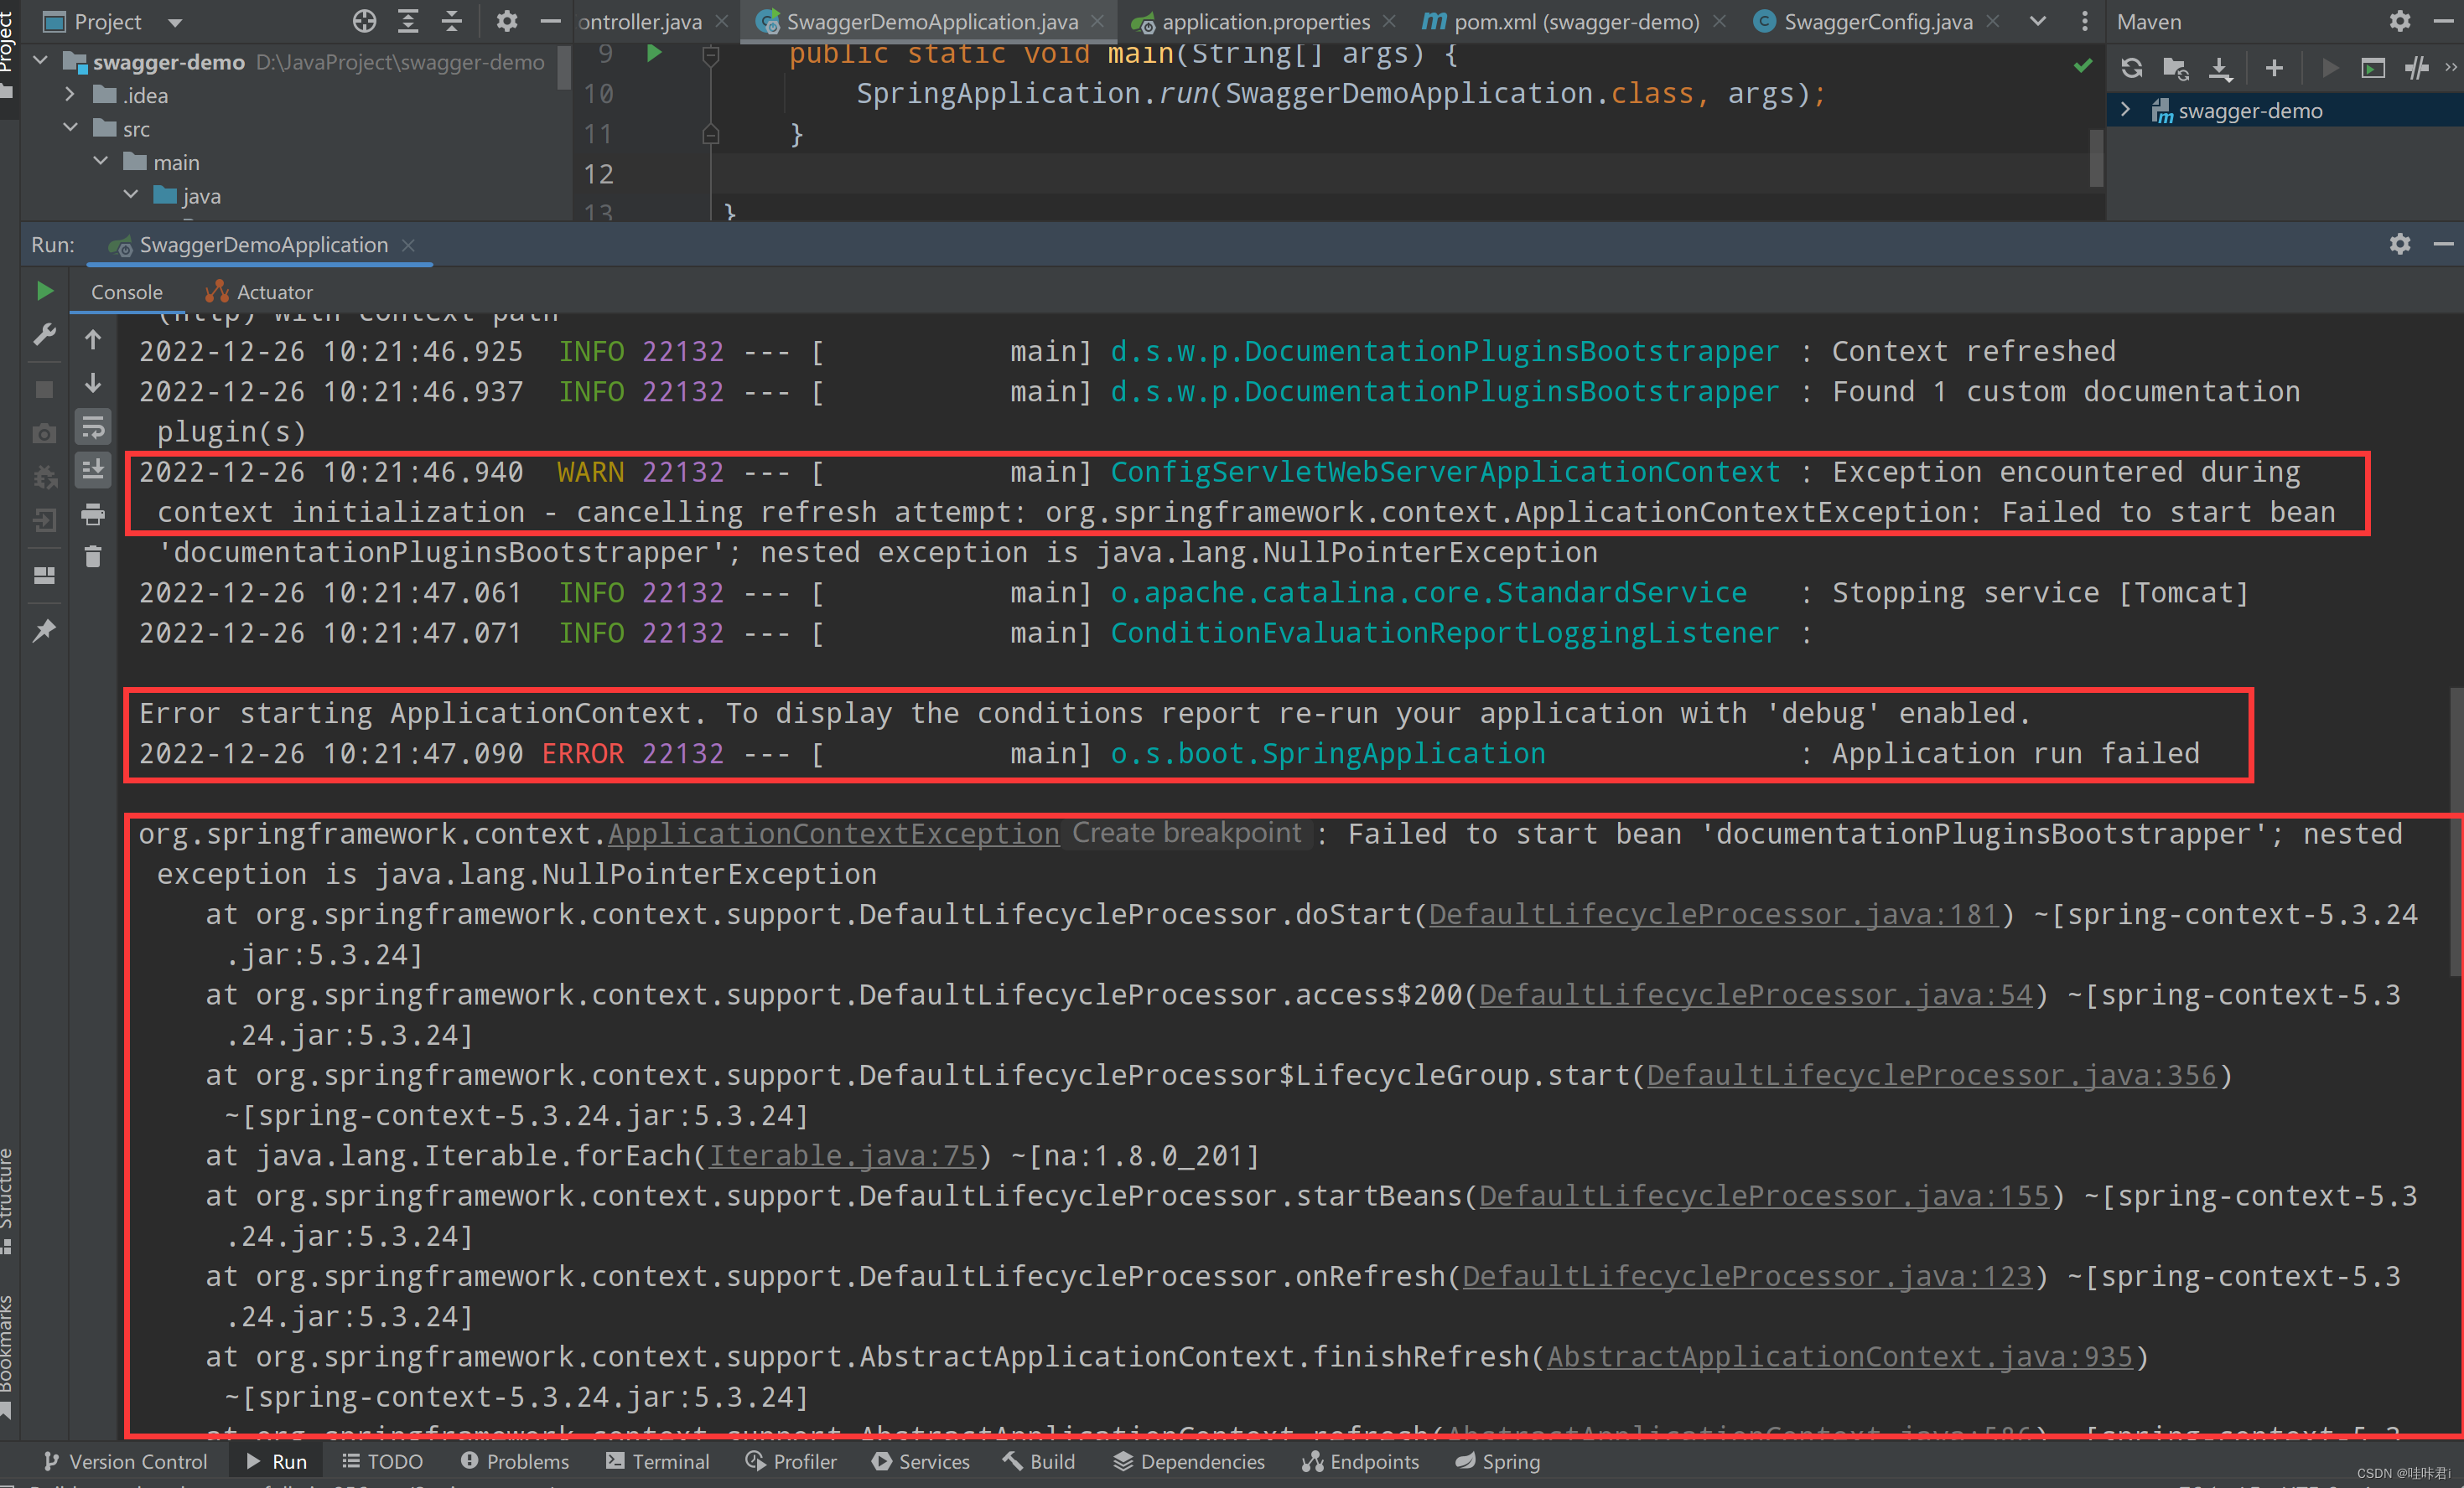The image size is (2464, 1488).
Task: Download Maven sources and documentation
Action: (2222, 68)
